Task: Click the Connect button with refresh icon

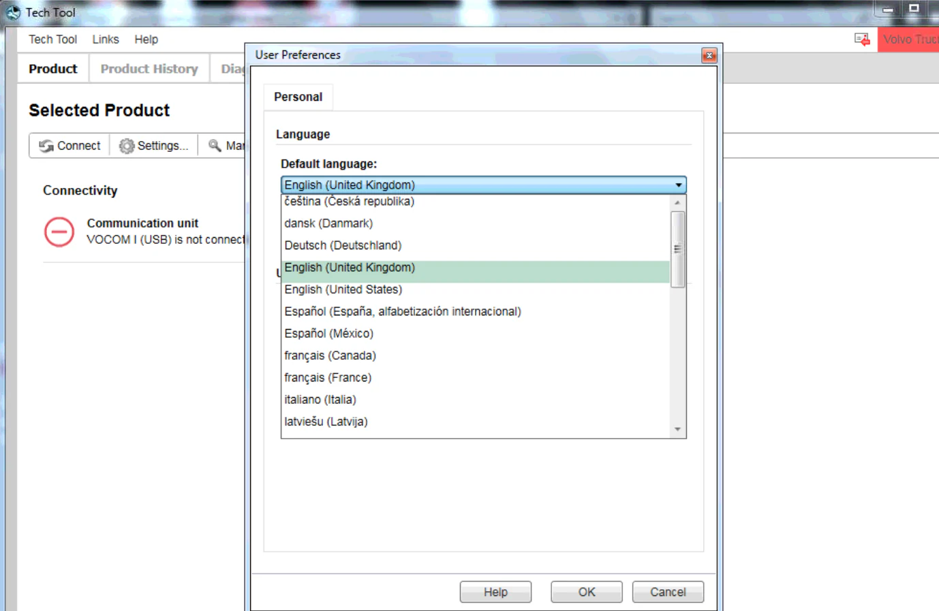Action: coord(70,146)
